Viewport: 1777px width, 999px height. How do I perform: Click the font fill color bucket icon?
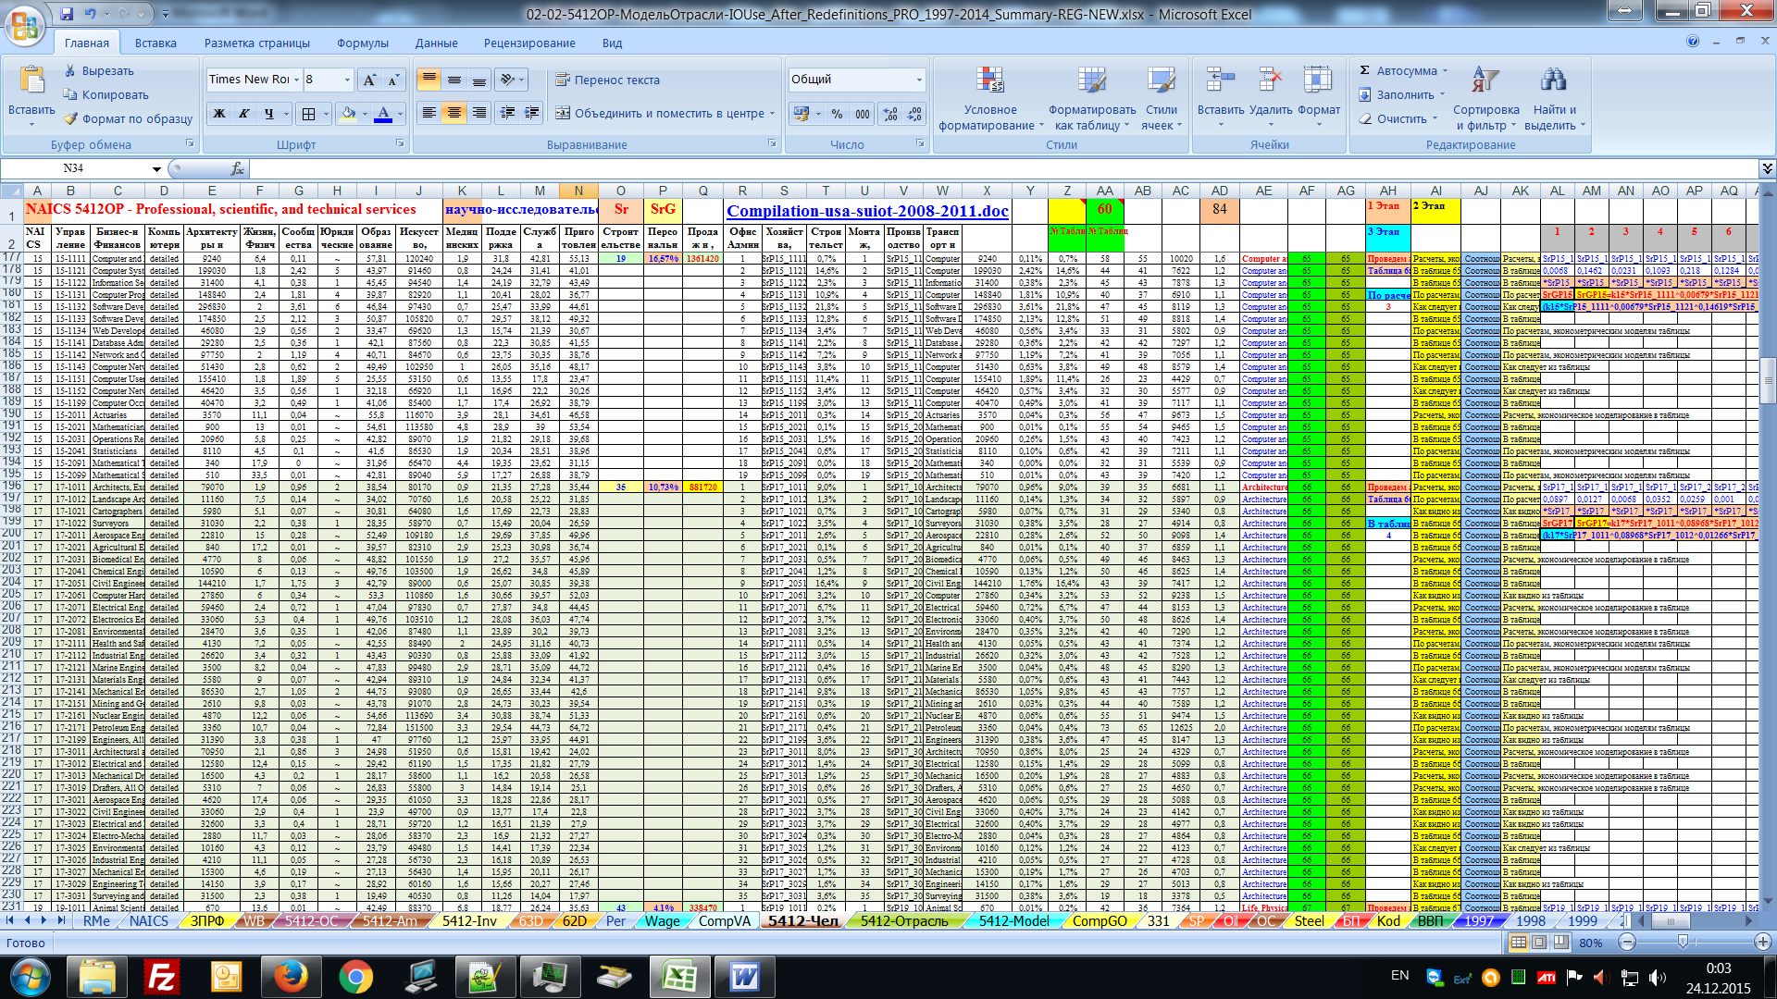coord(349,114)
